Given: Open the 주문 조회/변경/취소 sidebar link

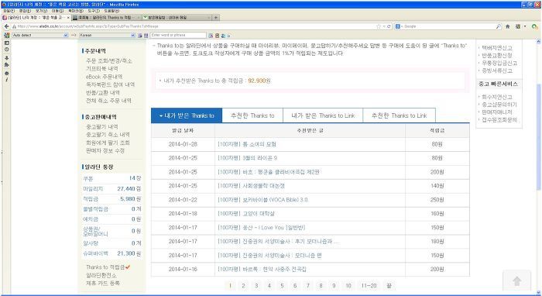Looking at the screenshot, I should point(109,61).
